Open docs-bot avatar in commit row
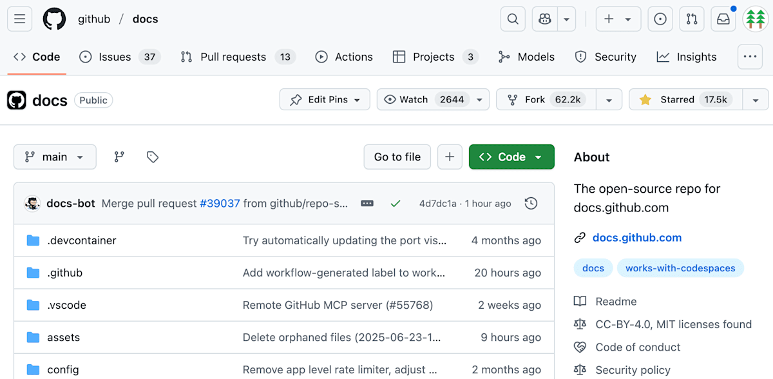 [x=32, y=203]
